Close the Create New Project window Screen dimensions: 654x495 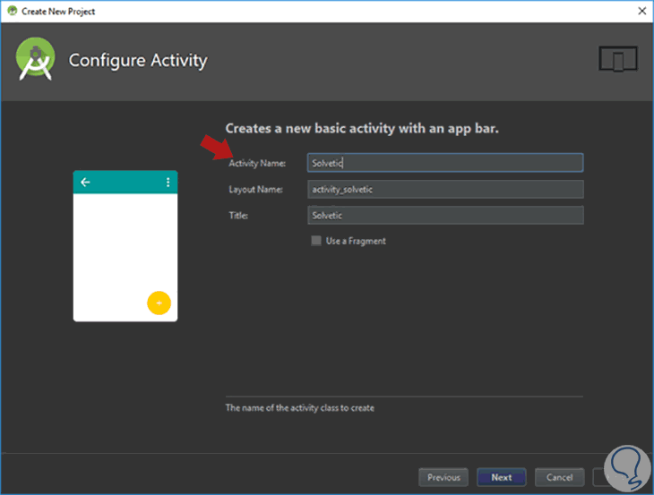pyautogui.click(x=641, y=11)
